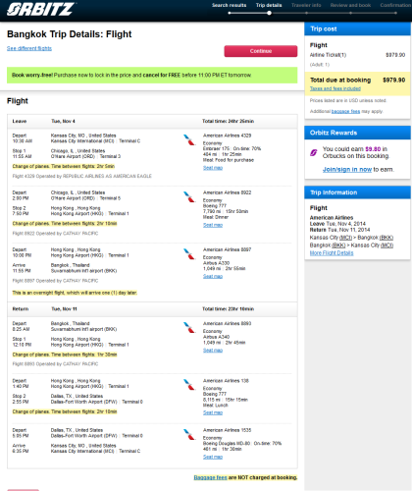This screenshot has height=491, width=412.
Task: Click American Airlines logo for flight 4329
Action: 189,140
